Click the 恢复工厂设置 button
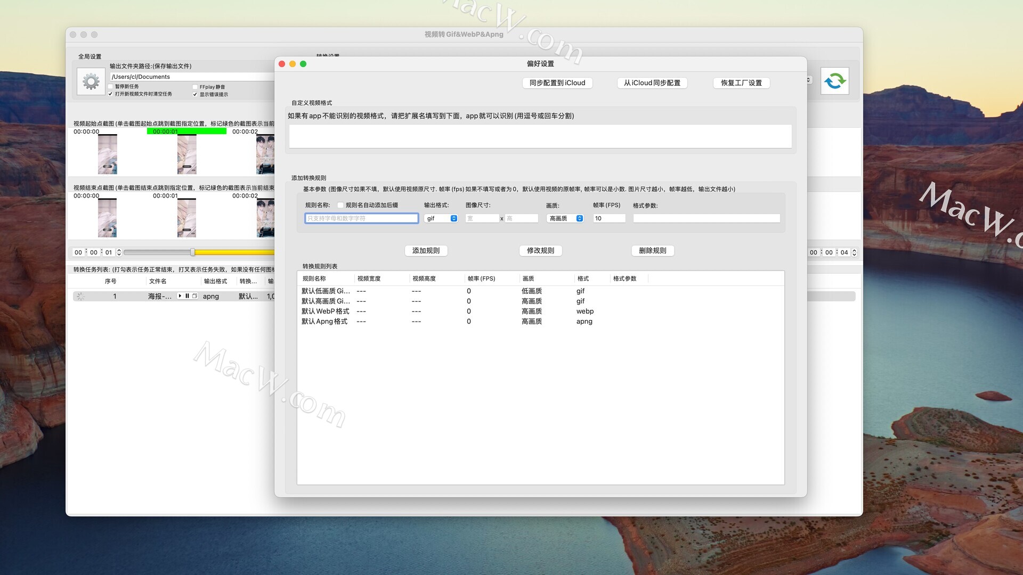This screenshot has width=1023, height=575. point(741,83)
